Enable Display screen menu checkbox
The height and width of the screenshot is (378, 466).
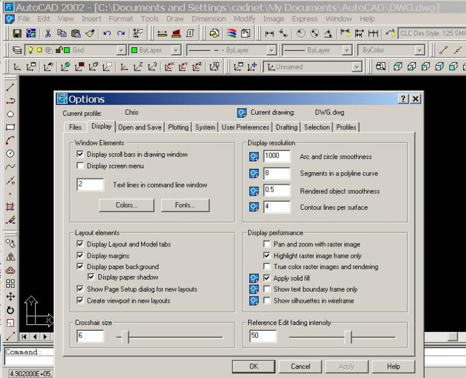[80, 165]
